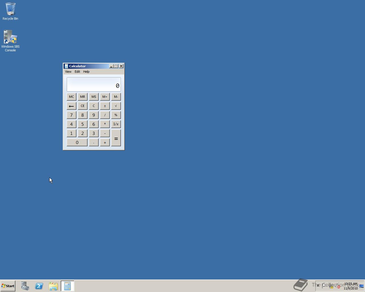The image size is (365, 292).
Task: Recall memory with the MR button
Action: 82,97
